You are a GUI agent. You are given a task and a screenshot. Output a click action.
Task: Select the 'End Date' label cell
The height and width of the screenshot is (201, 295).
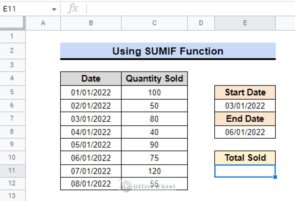(x=245, y=119)
